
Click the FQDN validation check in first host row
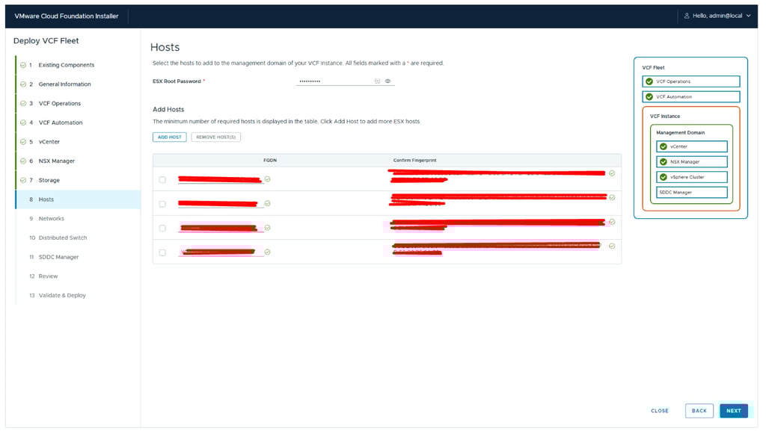(x=268, y=179)
